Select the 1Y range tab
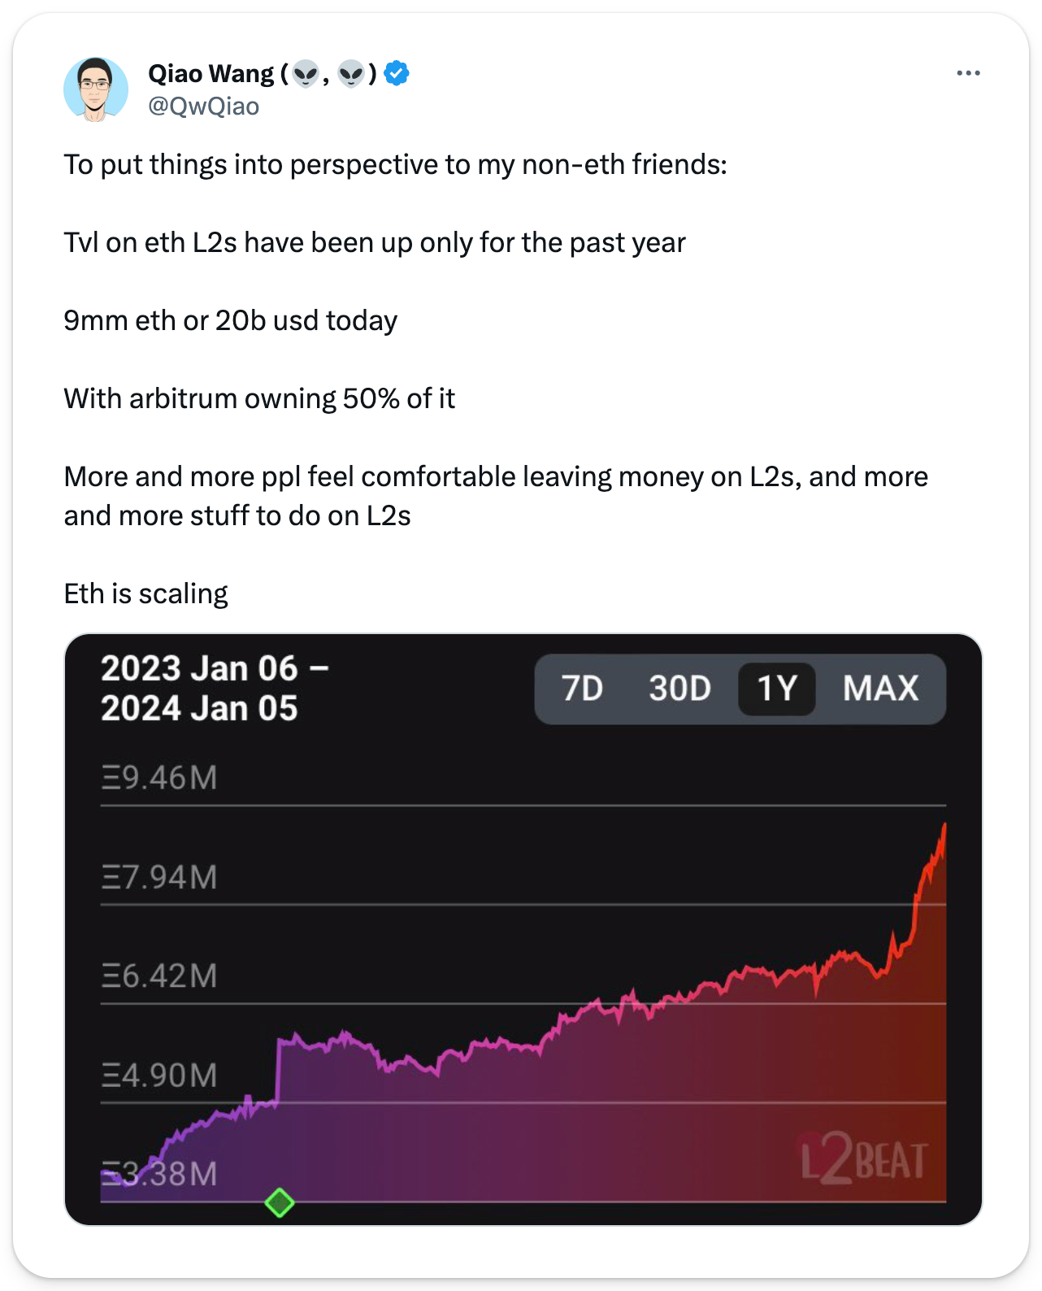Image resolution: width=1042 pixels, height=1291 pixels. [776, 689]
